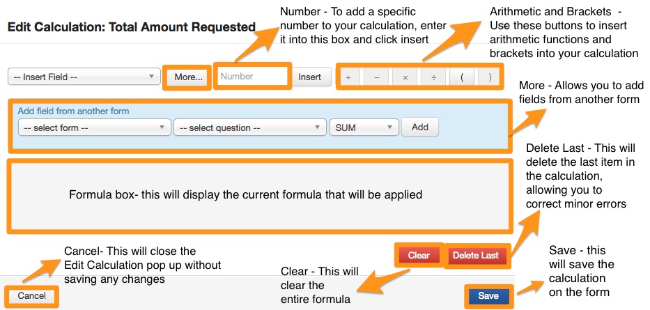Insert a closing bracket
The image size is (650, 310).
point(490,77)
